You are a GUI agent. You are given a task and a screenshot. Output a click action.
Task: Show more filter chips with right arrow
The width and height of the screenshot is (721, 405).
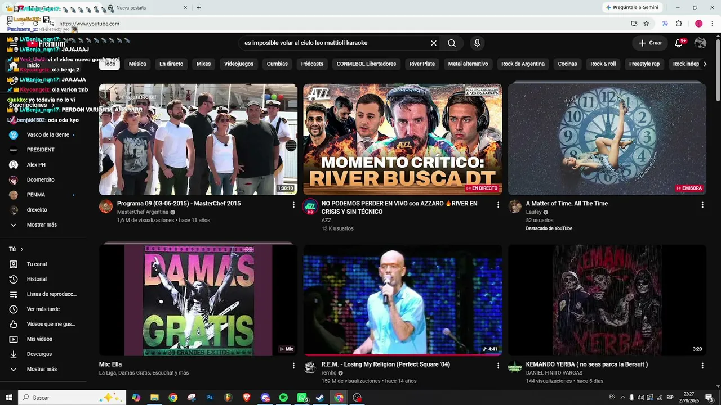tap(705, 64)
